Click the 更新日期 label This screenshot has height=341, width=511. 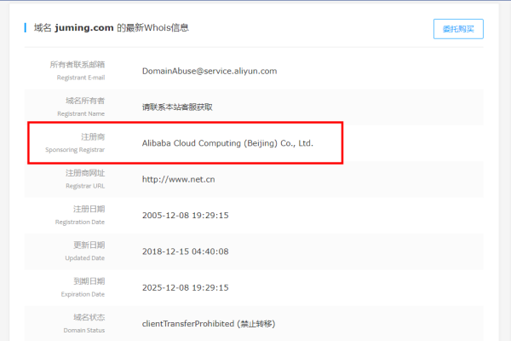(x=89, y=245)
